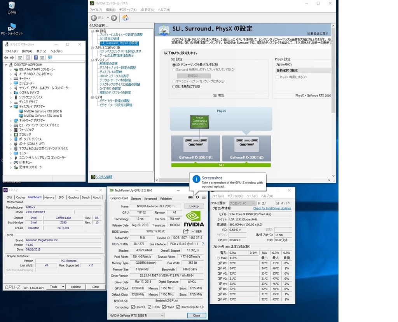Click the forward arrow in Device Manager toolbar
398x322 pixels.
[x=12, y=57]
